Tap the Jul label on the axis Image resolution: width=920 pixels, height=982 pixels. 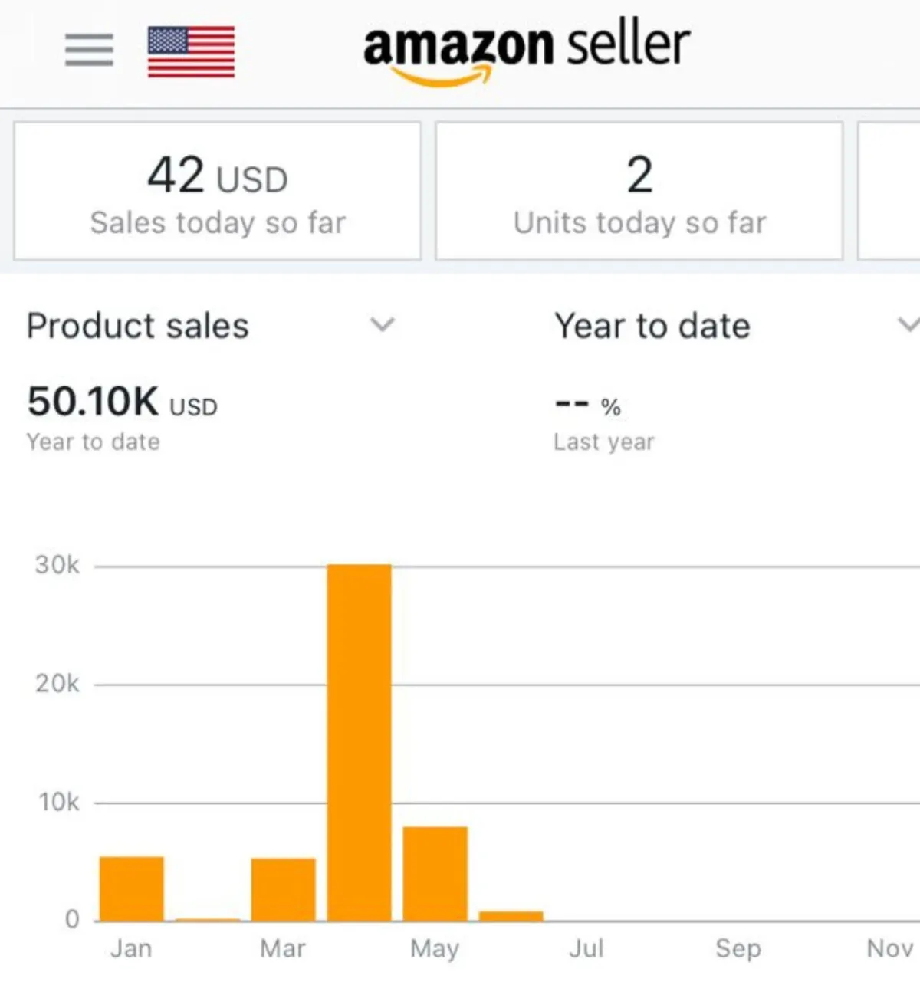(586, 948)
